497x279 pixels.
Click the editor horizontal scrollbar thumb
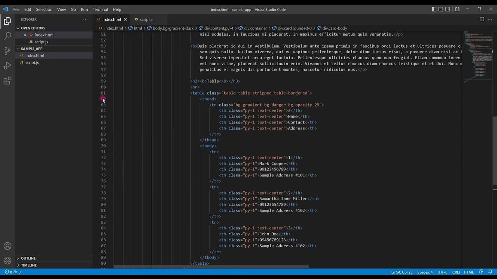pos(211,267)
